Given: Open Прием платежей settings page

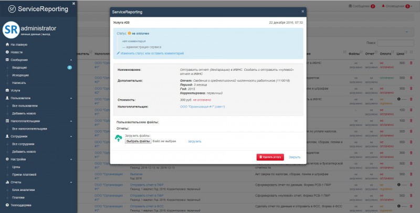Looking at the screenshot, I should (x=24, y=175).
